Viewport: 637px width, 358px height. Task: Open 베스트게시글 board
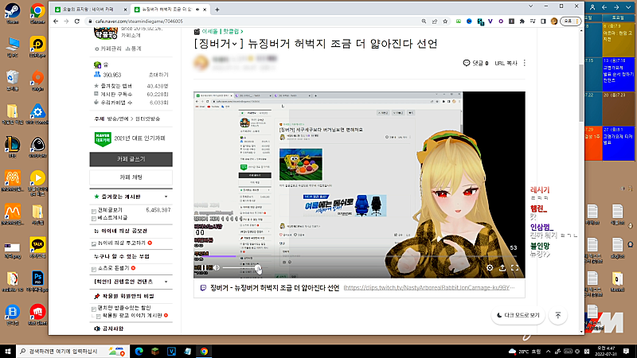click(x=112, y=217)
